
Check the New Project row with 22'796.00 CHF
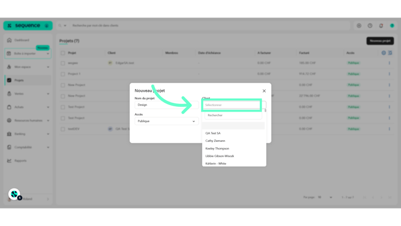pos(63,96)
